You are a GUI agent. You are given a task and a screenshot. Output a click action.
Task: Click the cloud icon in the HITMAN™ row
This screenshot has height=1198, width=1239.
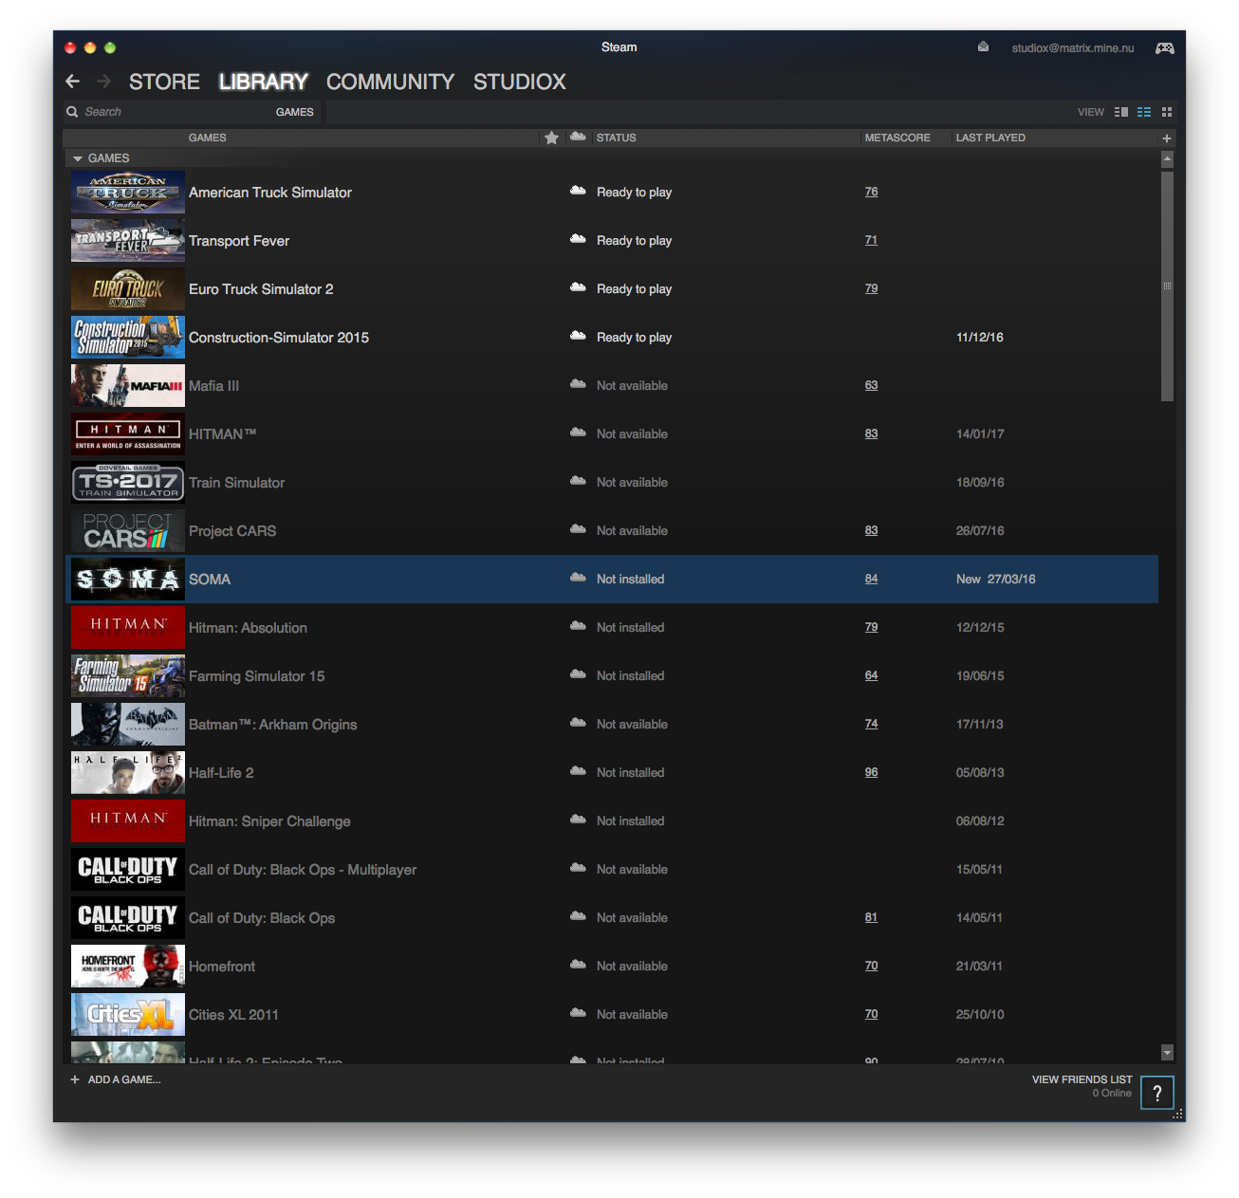(578, 433)
